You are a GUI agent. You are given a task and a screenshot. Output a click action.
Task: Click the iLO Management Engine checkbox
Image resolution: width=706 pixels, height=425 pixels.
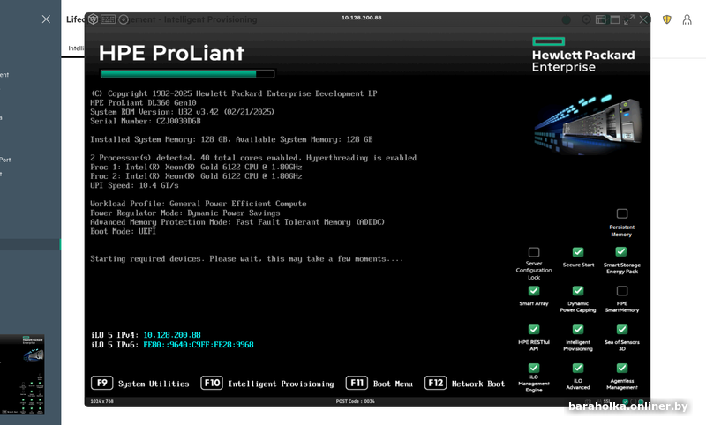pyautogui.click(x=534, y=368)
